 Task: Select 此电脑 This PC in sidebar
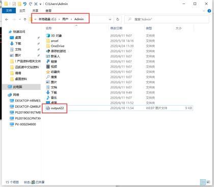pyautogui.click(x=17, y=87)
